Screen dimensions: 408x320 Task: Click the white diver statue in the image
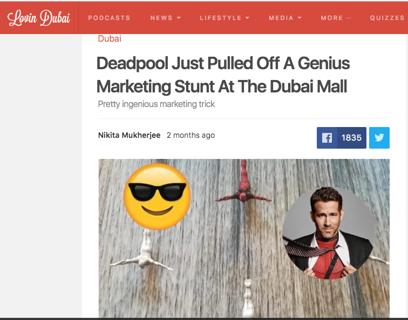[x=142, y=251]
